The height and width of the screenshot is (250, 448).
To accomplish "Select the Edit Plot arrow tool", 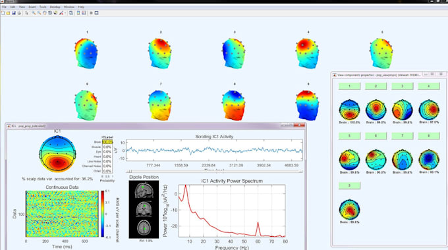I will (x=26, y=13).
